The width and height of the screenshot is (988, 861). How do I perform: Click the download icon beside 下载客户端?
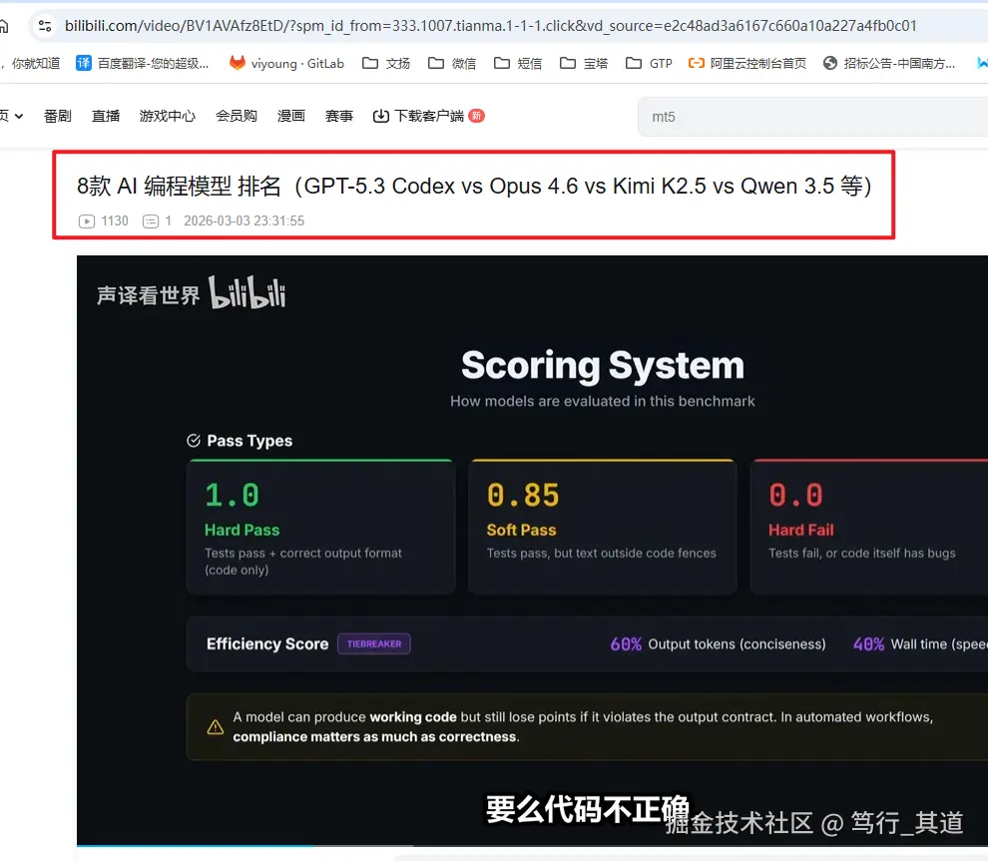(x=379, y=115)
